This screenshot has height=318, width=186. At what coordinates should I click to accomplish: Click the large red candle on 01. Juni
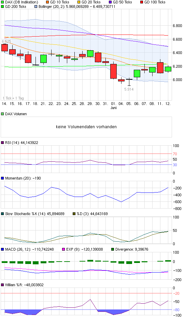(113, 71)
